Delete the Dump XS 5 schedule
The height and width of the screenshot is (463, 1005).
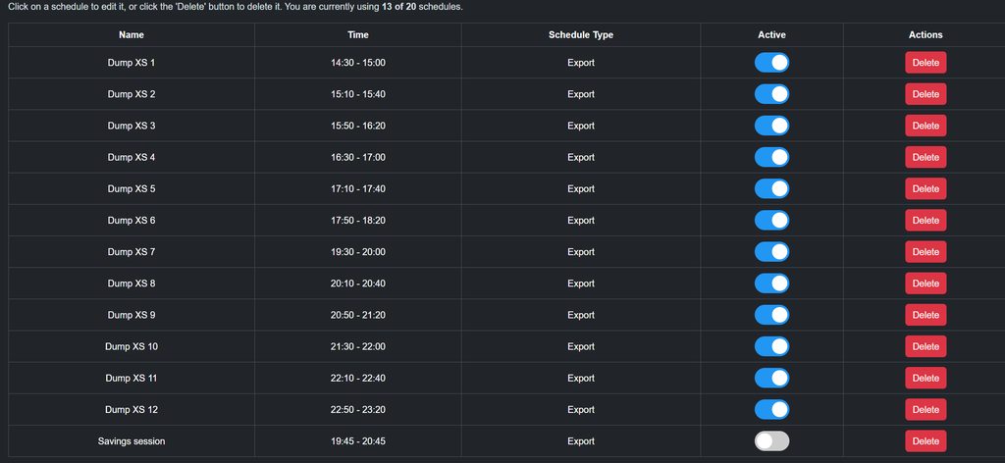pyautogui.click(x=925, y=189)
